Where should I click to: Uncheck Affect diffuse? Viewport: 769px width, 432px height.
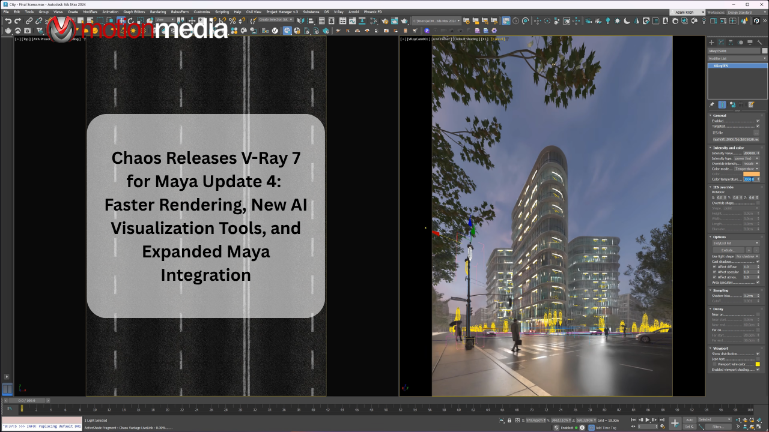(714, 267)
